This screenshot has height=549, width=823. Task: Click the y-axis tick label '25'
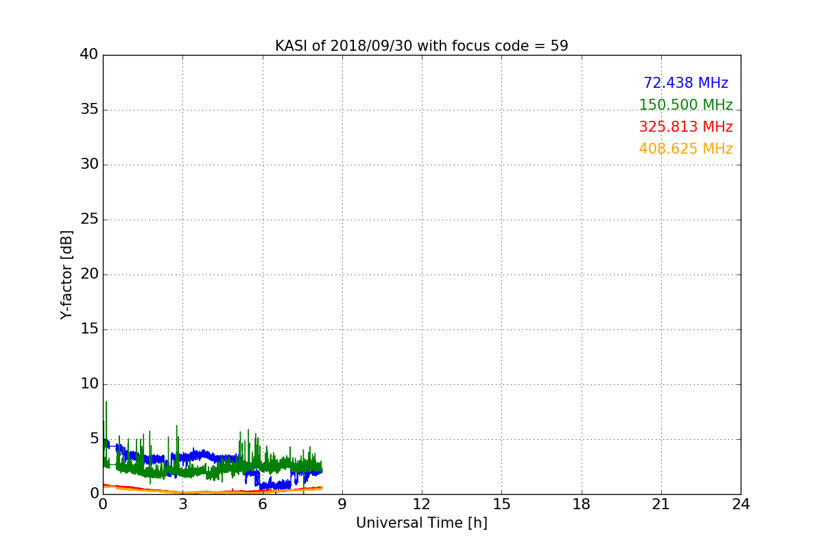[x=90, y=220]
